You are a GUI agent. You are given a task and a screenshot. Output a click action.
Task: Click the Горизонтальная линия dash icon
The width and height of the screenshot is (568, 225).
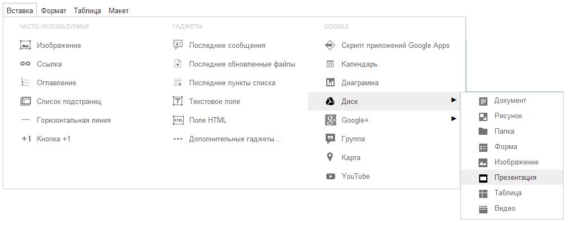coord(25,120)
